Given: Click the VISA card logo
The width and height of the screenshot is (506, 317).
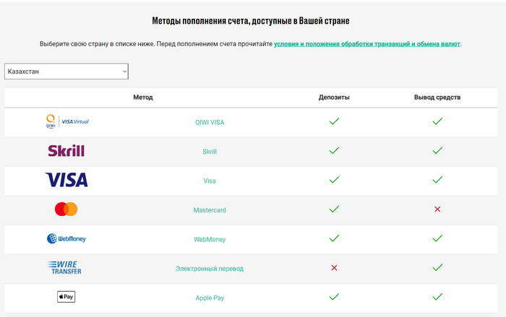Looking at the screenshot, I should 67,180.
